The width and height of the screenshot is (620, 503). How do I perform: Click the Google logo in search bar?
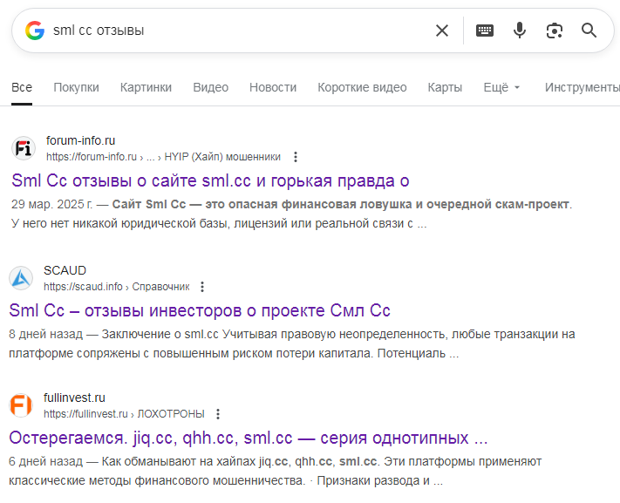tap(35, 31)
